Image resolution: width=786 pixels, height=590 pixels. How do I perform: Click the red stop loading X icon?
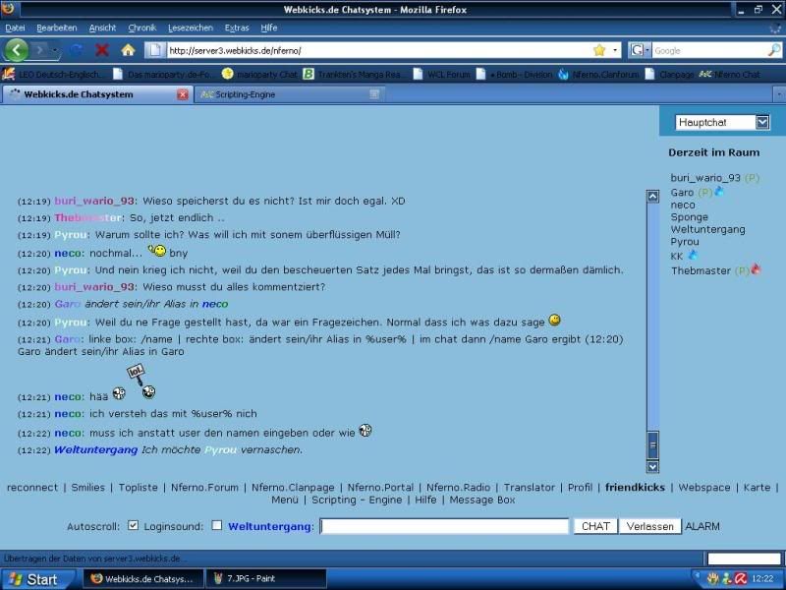click(x=102, y=50)
